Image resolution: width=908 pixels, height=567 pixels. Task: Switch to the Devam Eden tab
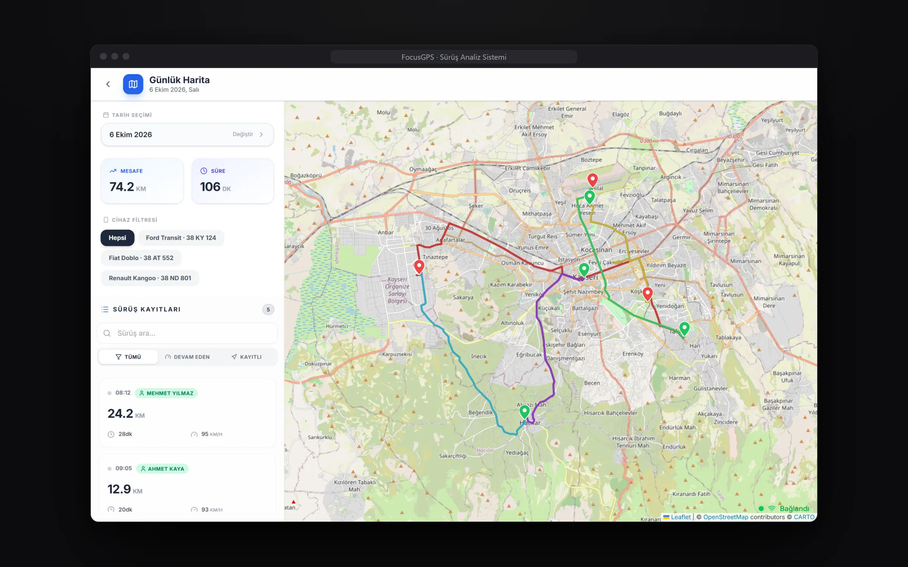tap(187, 357)
